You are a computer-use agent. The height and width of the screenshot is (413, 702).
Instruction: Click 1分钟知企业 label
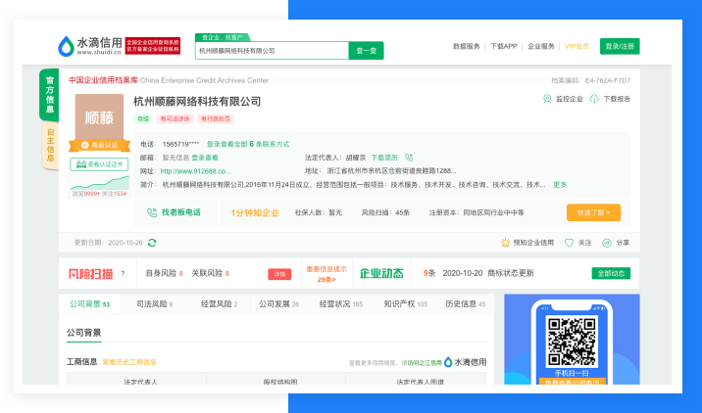(255, 212)
